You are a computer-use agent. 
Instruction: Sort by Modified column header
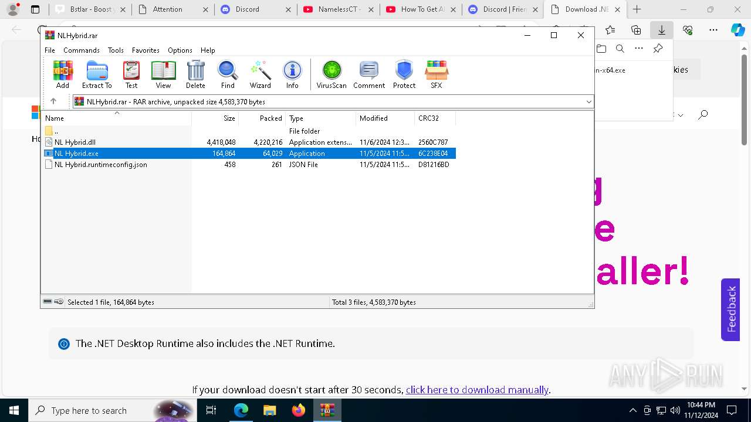click(x=385, y=118)
